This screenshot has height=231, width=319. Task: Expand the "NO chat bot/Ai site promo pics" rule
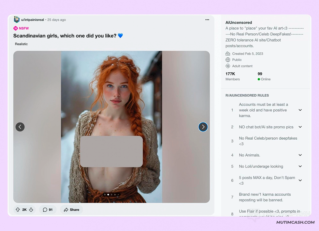pyautogui.click(x=300, y=127)
